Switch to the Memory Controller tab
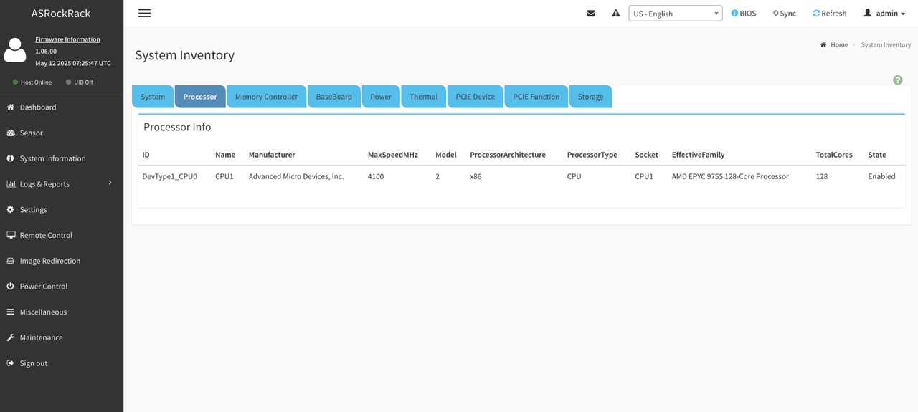This screenshot has height=412, width=918. click(x=266, y=97)
